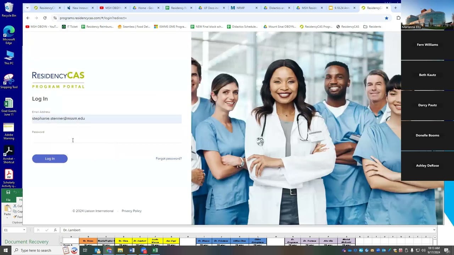This screenshot has height=255, width=454.
Task: Click the Log In button
Action: 50,159
